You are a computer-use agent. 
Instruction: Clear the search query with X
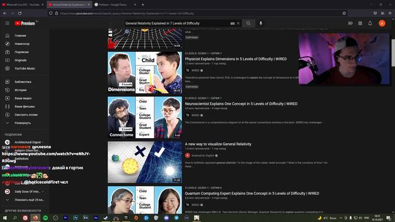coord(238,23)
